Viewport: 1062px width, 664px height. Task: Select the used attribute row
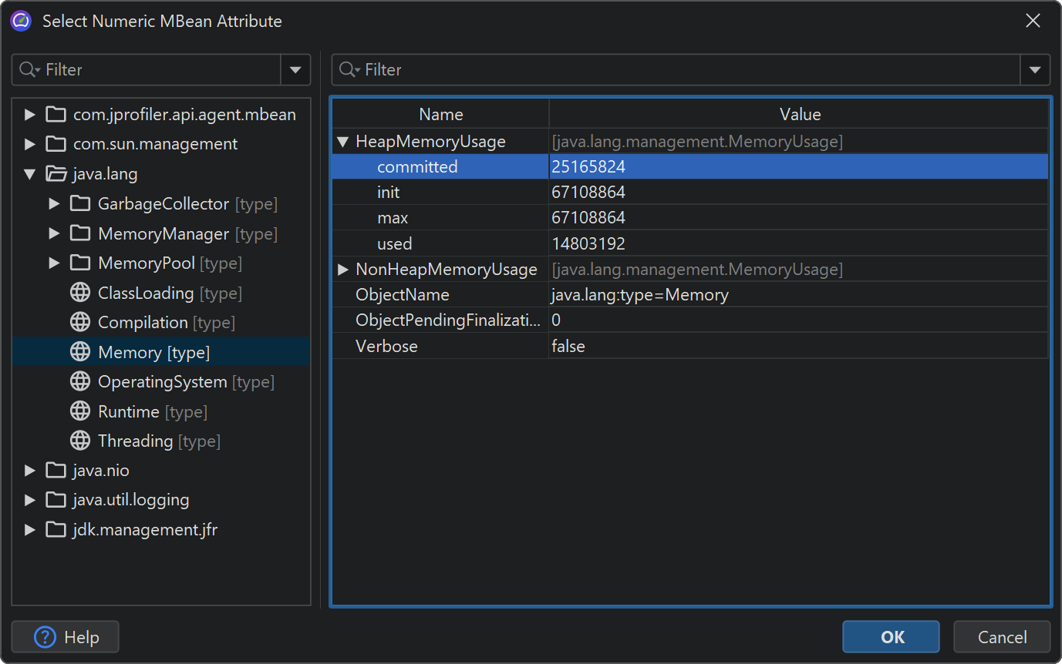click(394, 243)
